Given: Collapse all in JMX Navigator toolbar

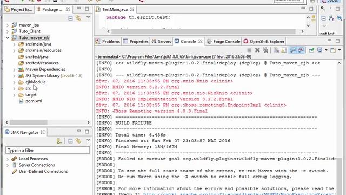Looking at the screenshot, I should click(70, 141).
